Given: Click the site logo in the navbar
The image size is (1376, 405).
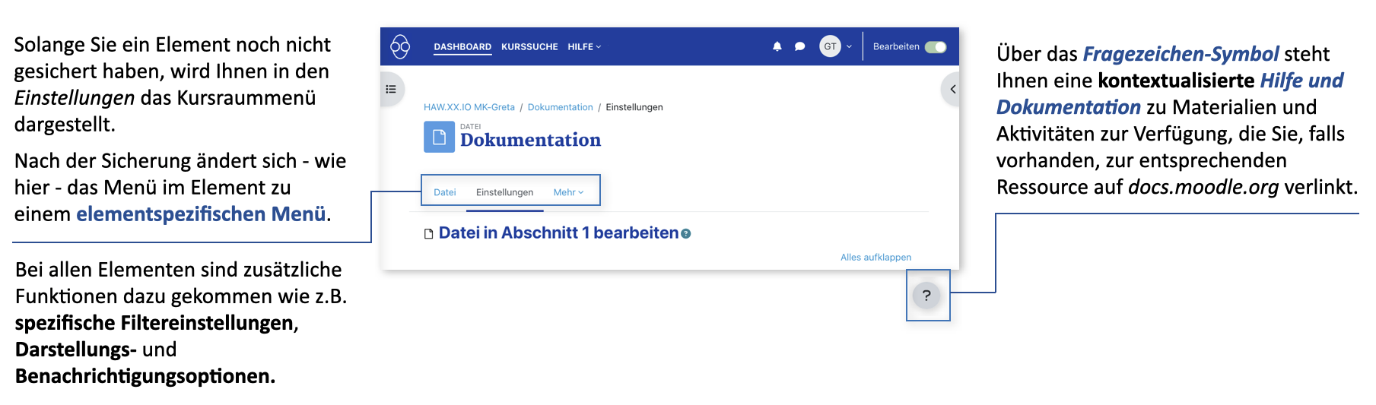Looking at the screenshot, I should pos(400,46).
